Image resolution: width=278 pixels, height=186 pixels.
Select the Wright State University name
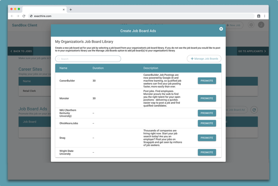tap(66, 152)
